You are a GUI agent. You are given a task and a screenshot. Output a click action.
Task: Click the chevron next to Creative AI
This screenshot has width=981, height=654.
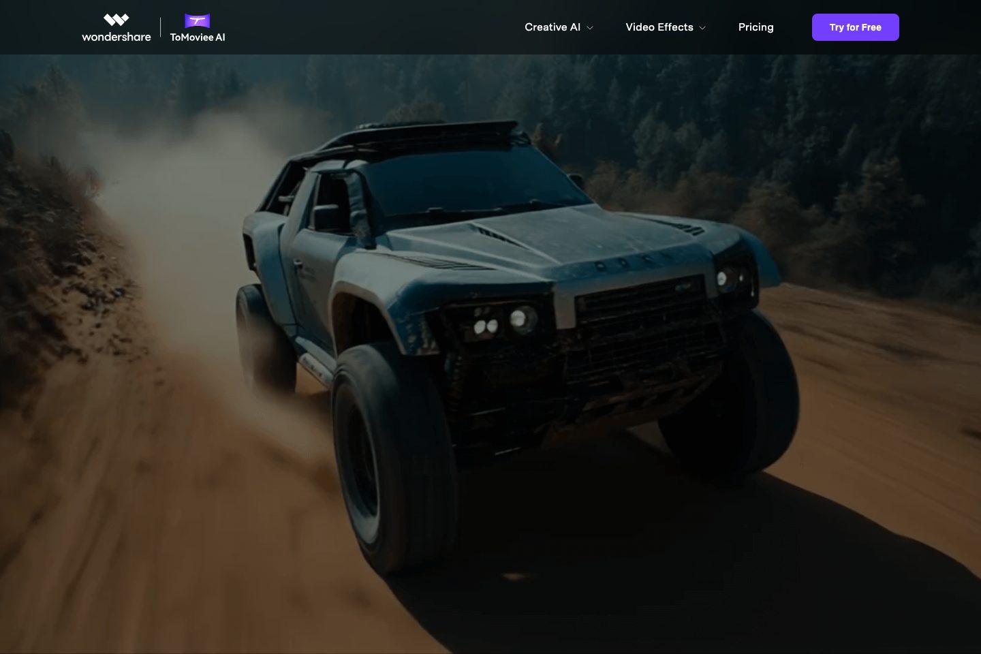coord(590,28)
